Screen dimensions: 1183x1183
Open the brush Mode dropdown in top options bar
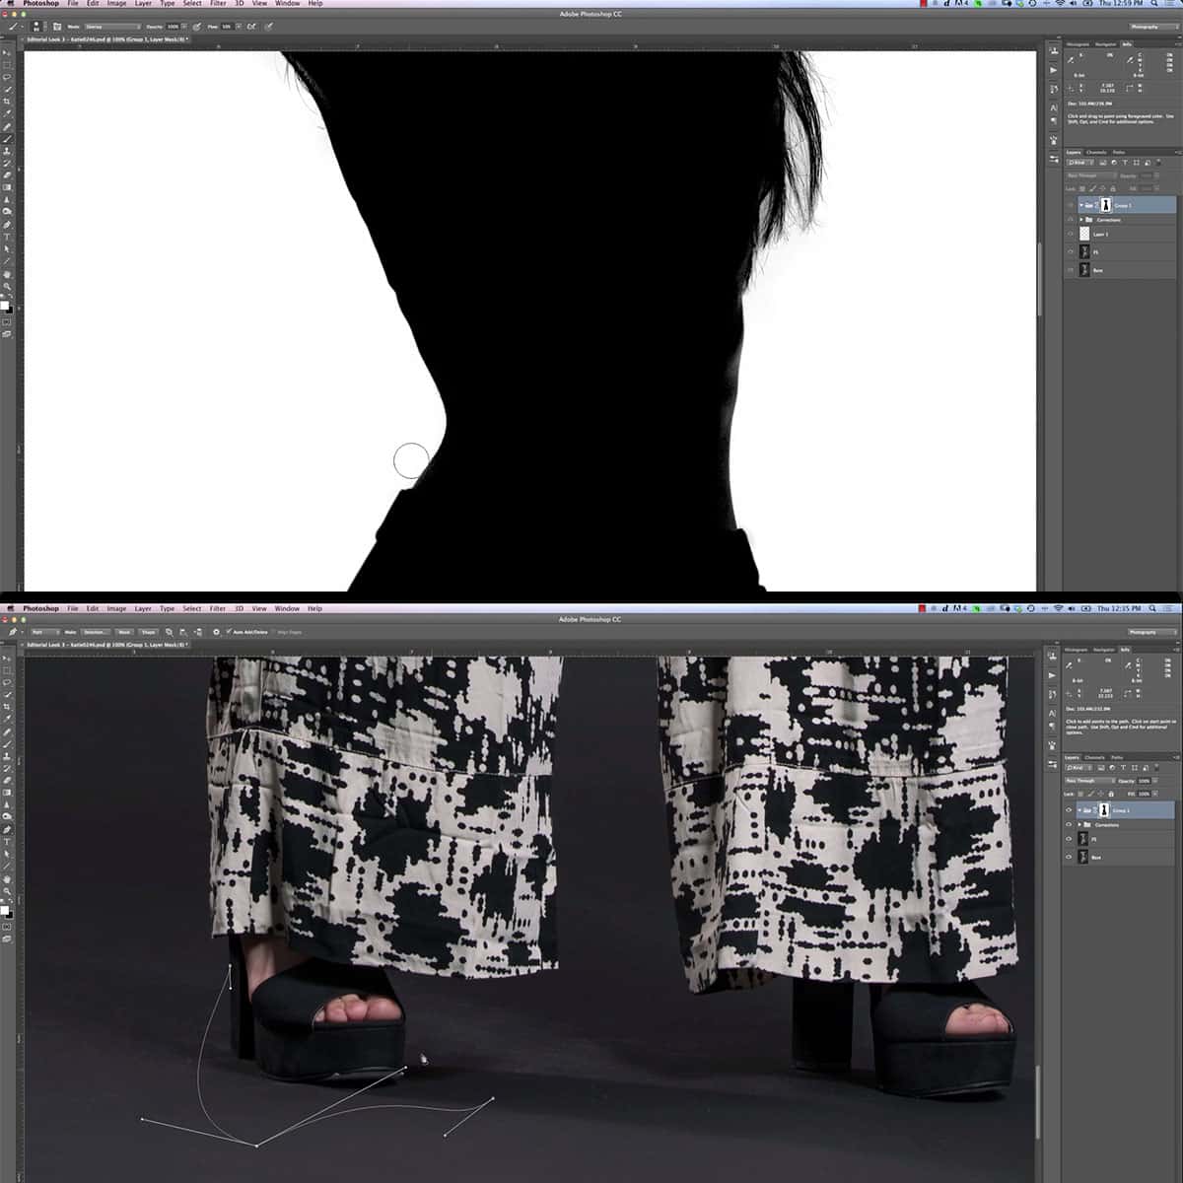pos(113,27)
